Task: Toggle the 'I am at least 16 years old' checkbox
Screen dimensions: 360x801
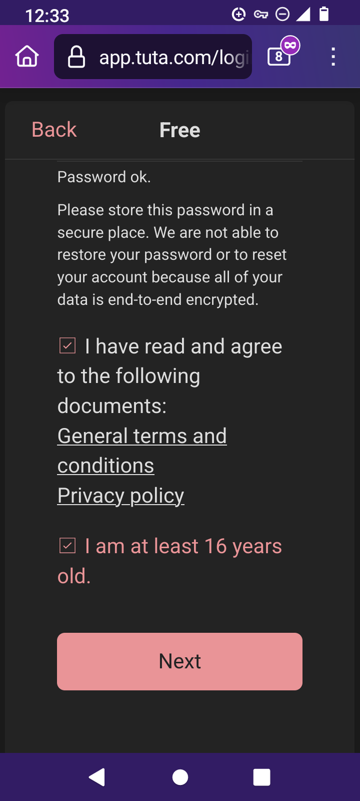Action: [x=67, y=545]
